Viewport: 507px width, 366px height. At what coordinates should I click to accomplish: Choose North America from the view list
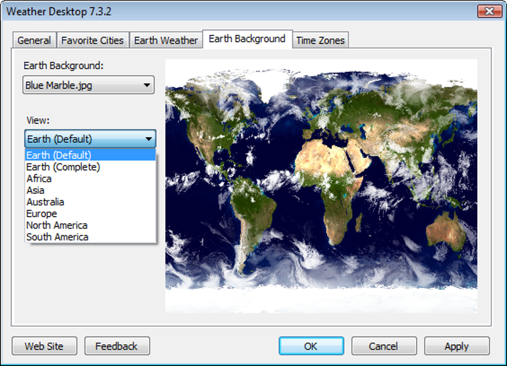(57, 225)
